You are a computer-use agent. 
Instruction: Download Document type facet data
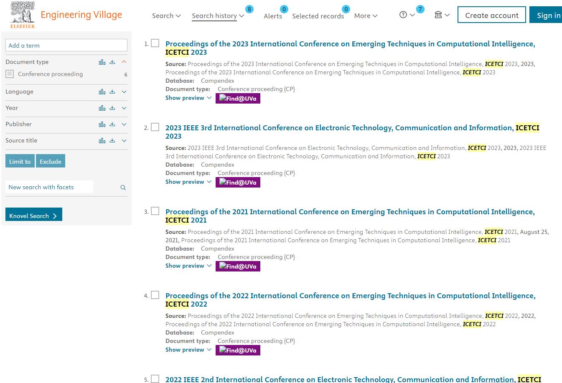[112, 62]
